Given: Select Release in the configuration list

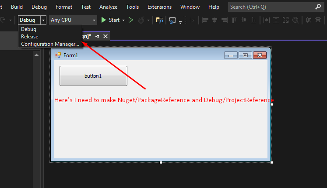Looking at the screenshot, I should point(30,37).
